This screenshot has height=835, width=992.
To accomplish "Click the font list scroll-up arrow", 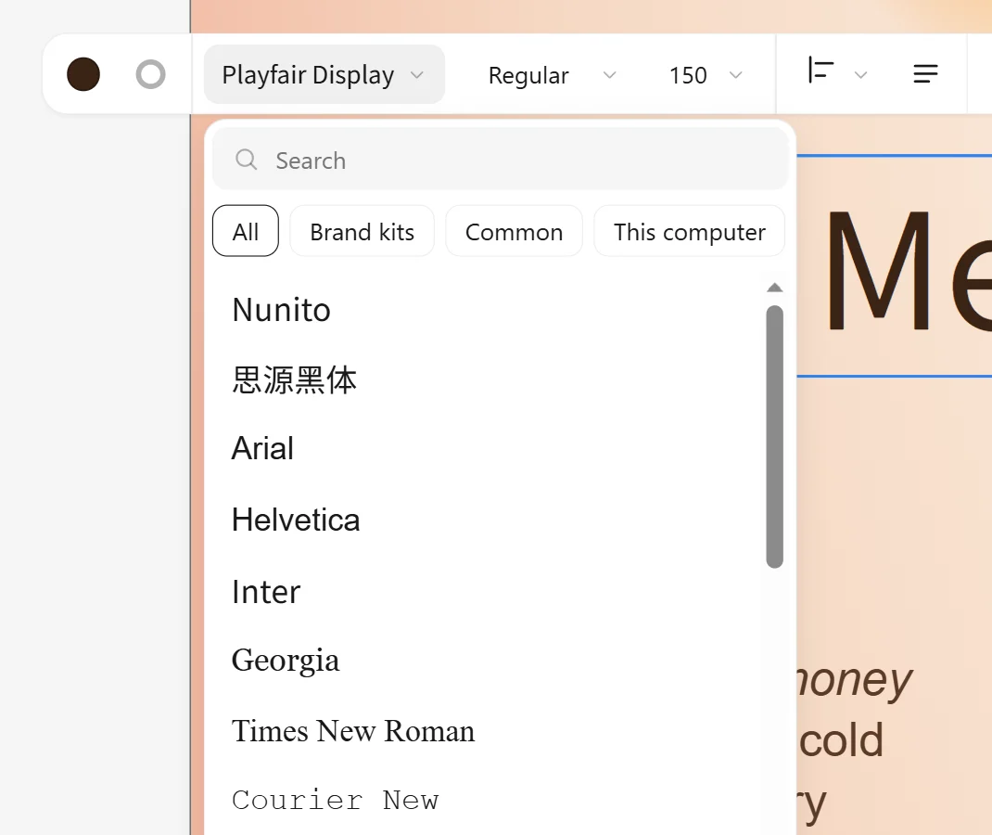I will tap(774, 288).
